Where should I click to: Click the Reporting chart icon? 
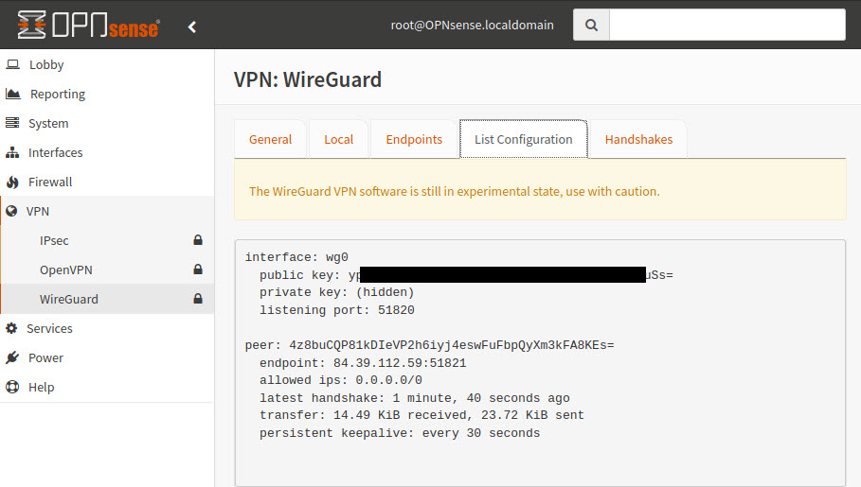[13, 94]
